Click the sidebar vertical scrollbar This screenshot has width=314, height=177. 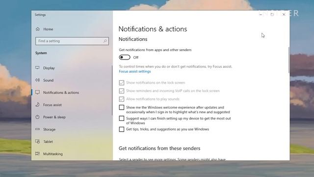coord(112,90)
